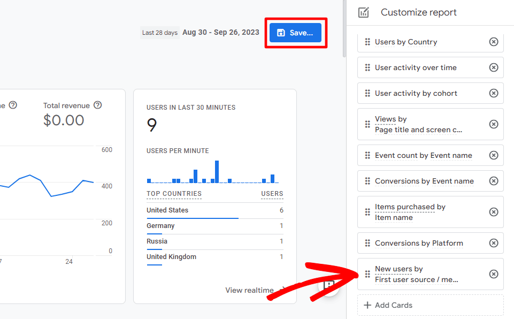This screenshot has width=514, height=319.
Task: Remove Event count by Event name card
Action: coord(494,155)
